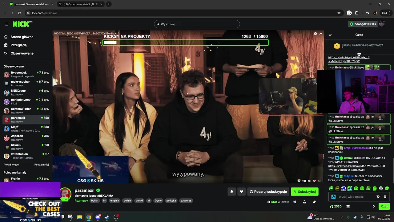Open Chrome media controls icon
394x222 pixels.
coord(368,13)
